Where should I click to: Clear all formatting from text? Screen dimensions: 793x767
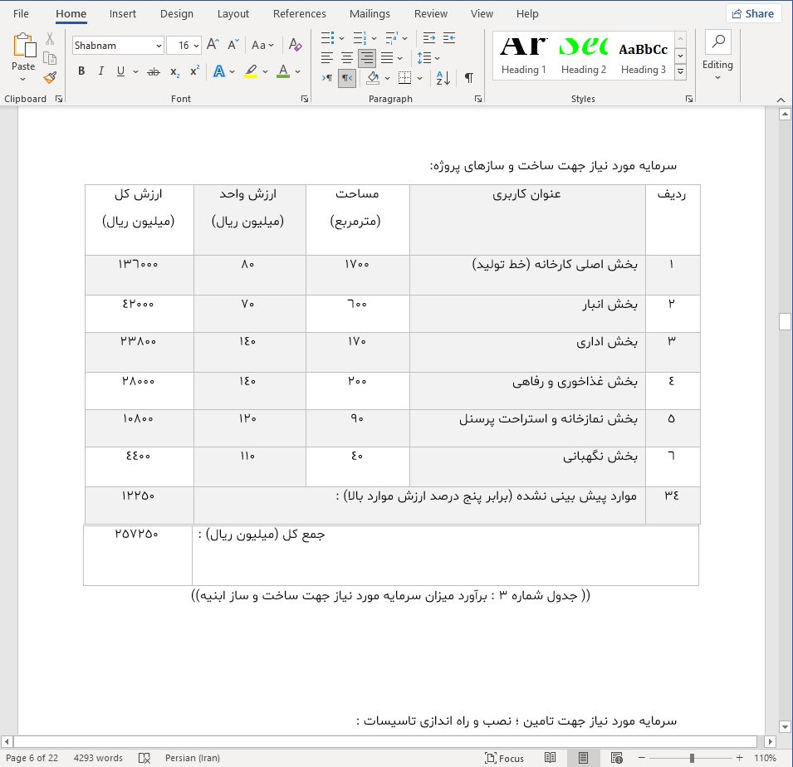click(x=296, y=45)
